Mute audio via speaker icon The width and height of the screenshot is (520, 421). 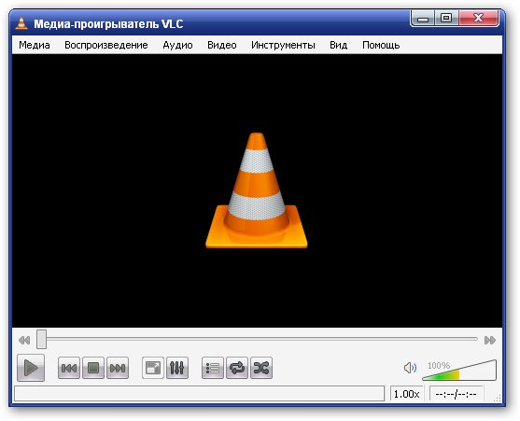click(x=410, y=368)
